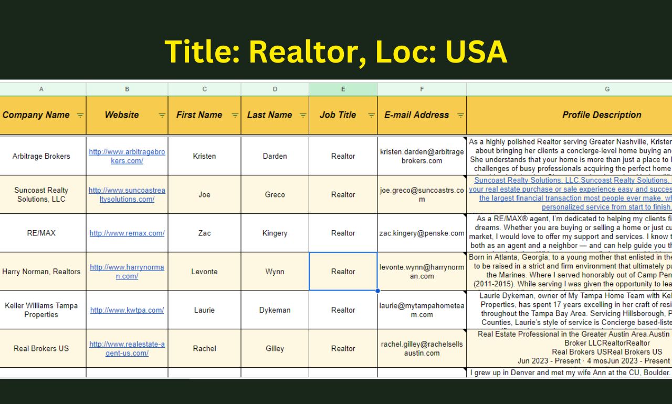Open the suncoastrealtysolutions.com link

[x=127, y=194]
